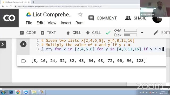Run the cell with the play button
This screenshot has width=170, height=95.
point(23,44)
